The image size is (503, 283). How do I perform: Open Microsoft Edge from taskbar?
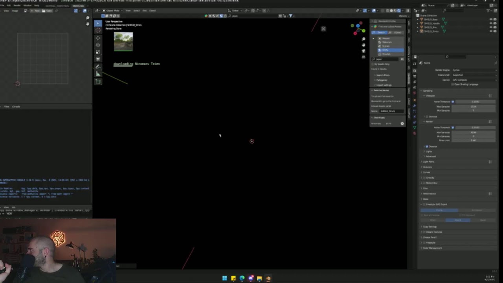[x=242, y=278]
